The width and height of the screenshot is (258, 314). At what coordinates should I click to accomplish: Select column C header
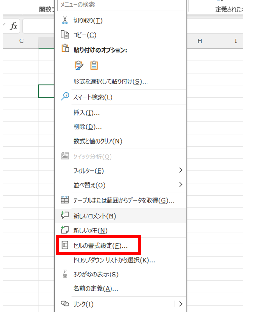(x=21, y=41)
